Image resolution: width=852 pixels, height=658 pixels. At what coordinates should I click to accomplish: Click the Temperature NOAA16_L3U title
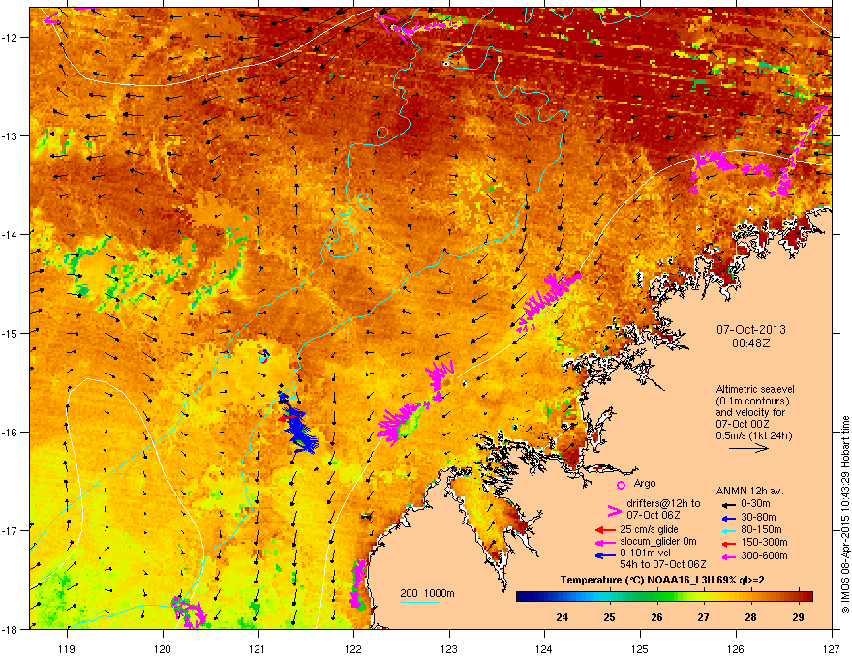[x=662, y=581]
